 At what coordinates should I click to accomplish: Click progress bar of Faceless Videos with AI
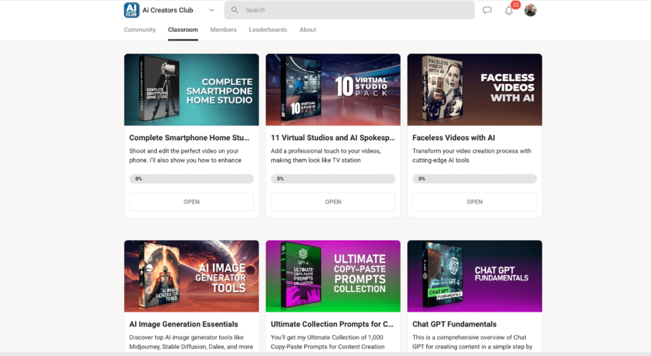tap(474, 178)
